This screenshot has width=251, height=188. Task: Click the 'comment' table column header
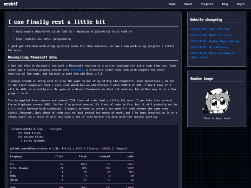point(105,156)
